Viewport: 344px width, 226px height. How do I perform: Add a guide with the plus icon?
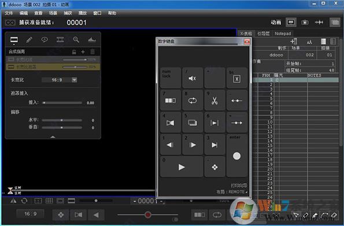tap(83, 52)
